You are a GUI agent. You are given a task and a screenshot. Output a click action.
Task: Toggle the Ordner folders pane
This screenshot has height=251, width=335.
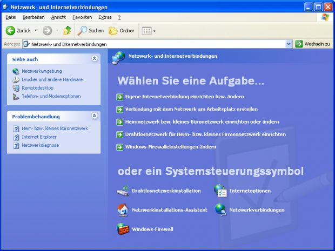[x=122, y=31]
